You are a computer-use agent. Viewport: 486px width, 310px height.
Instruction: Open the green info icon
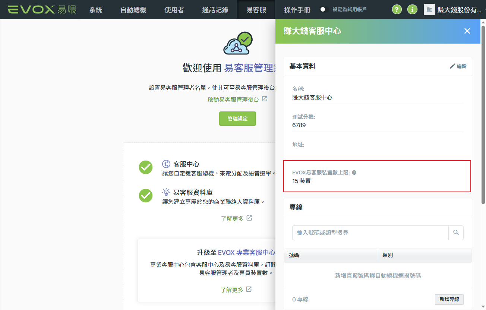[x=412, y=10]
